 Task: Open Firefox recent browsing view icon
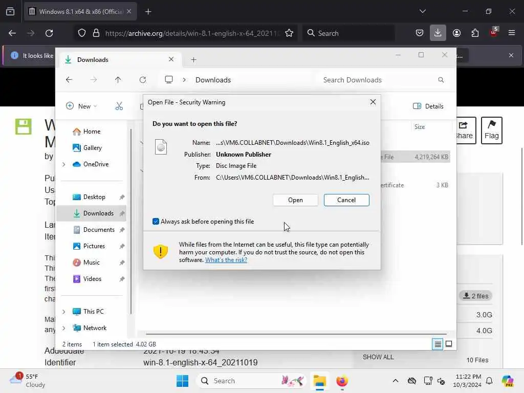[x=10, y=11]
